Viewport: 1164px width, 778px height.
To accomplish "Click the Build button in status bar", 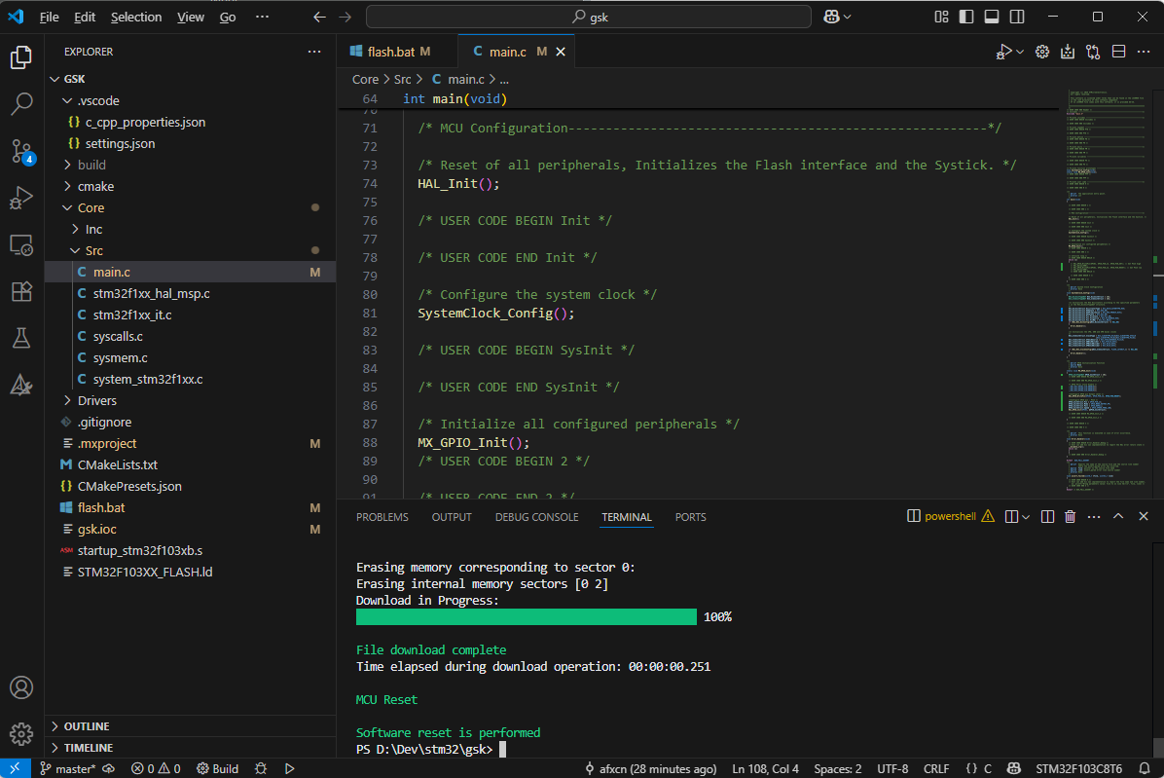I will tap(217, 769).
